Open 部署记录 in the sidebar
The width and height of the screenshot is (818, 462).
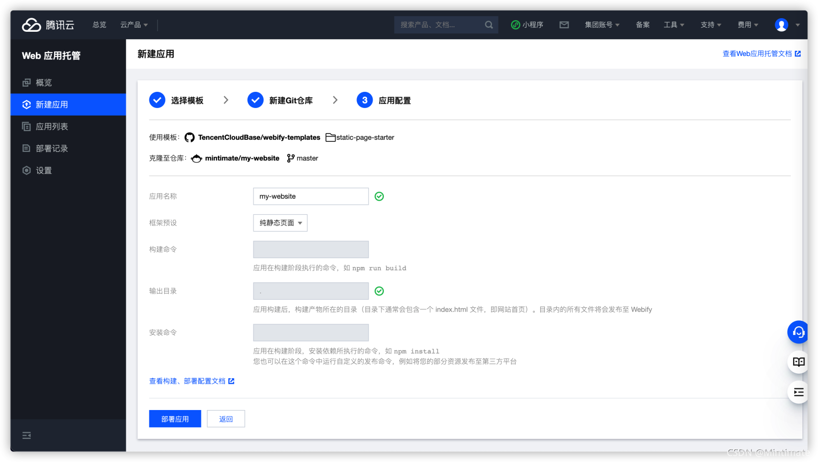68,148
